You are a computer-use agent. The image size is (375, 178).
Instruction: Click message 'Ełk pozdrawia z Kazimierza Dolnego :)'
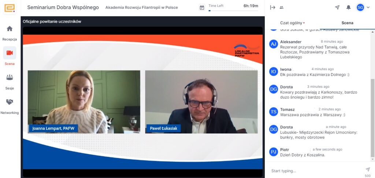pos(315,75)
